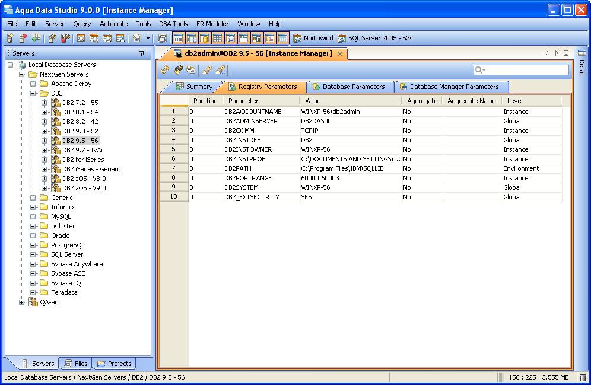Viewport: 591px width, 385px height.
Task: Click the green circle grid toolbar icon
Action: point(36,38)
